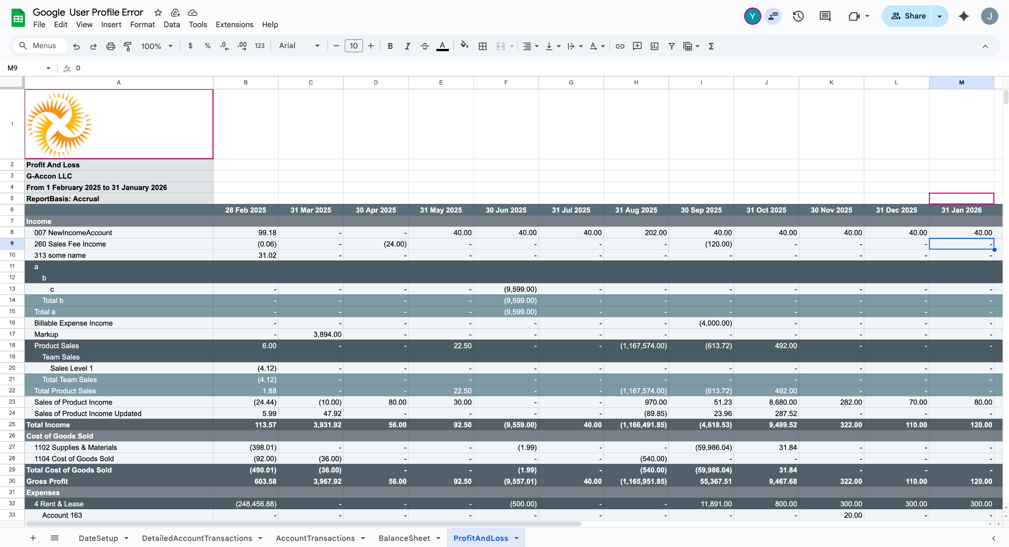
Task: Expand the Share button dropdown arrow
Action: pos(940,16)
